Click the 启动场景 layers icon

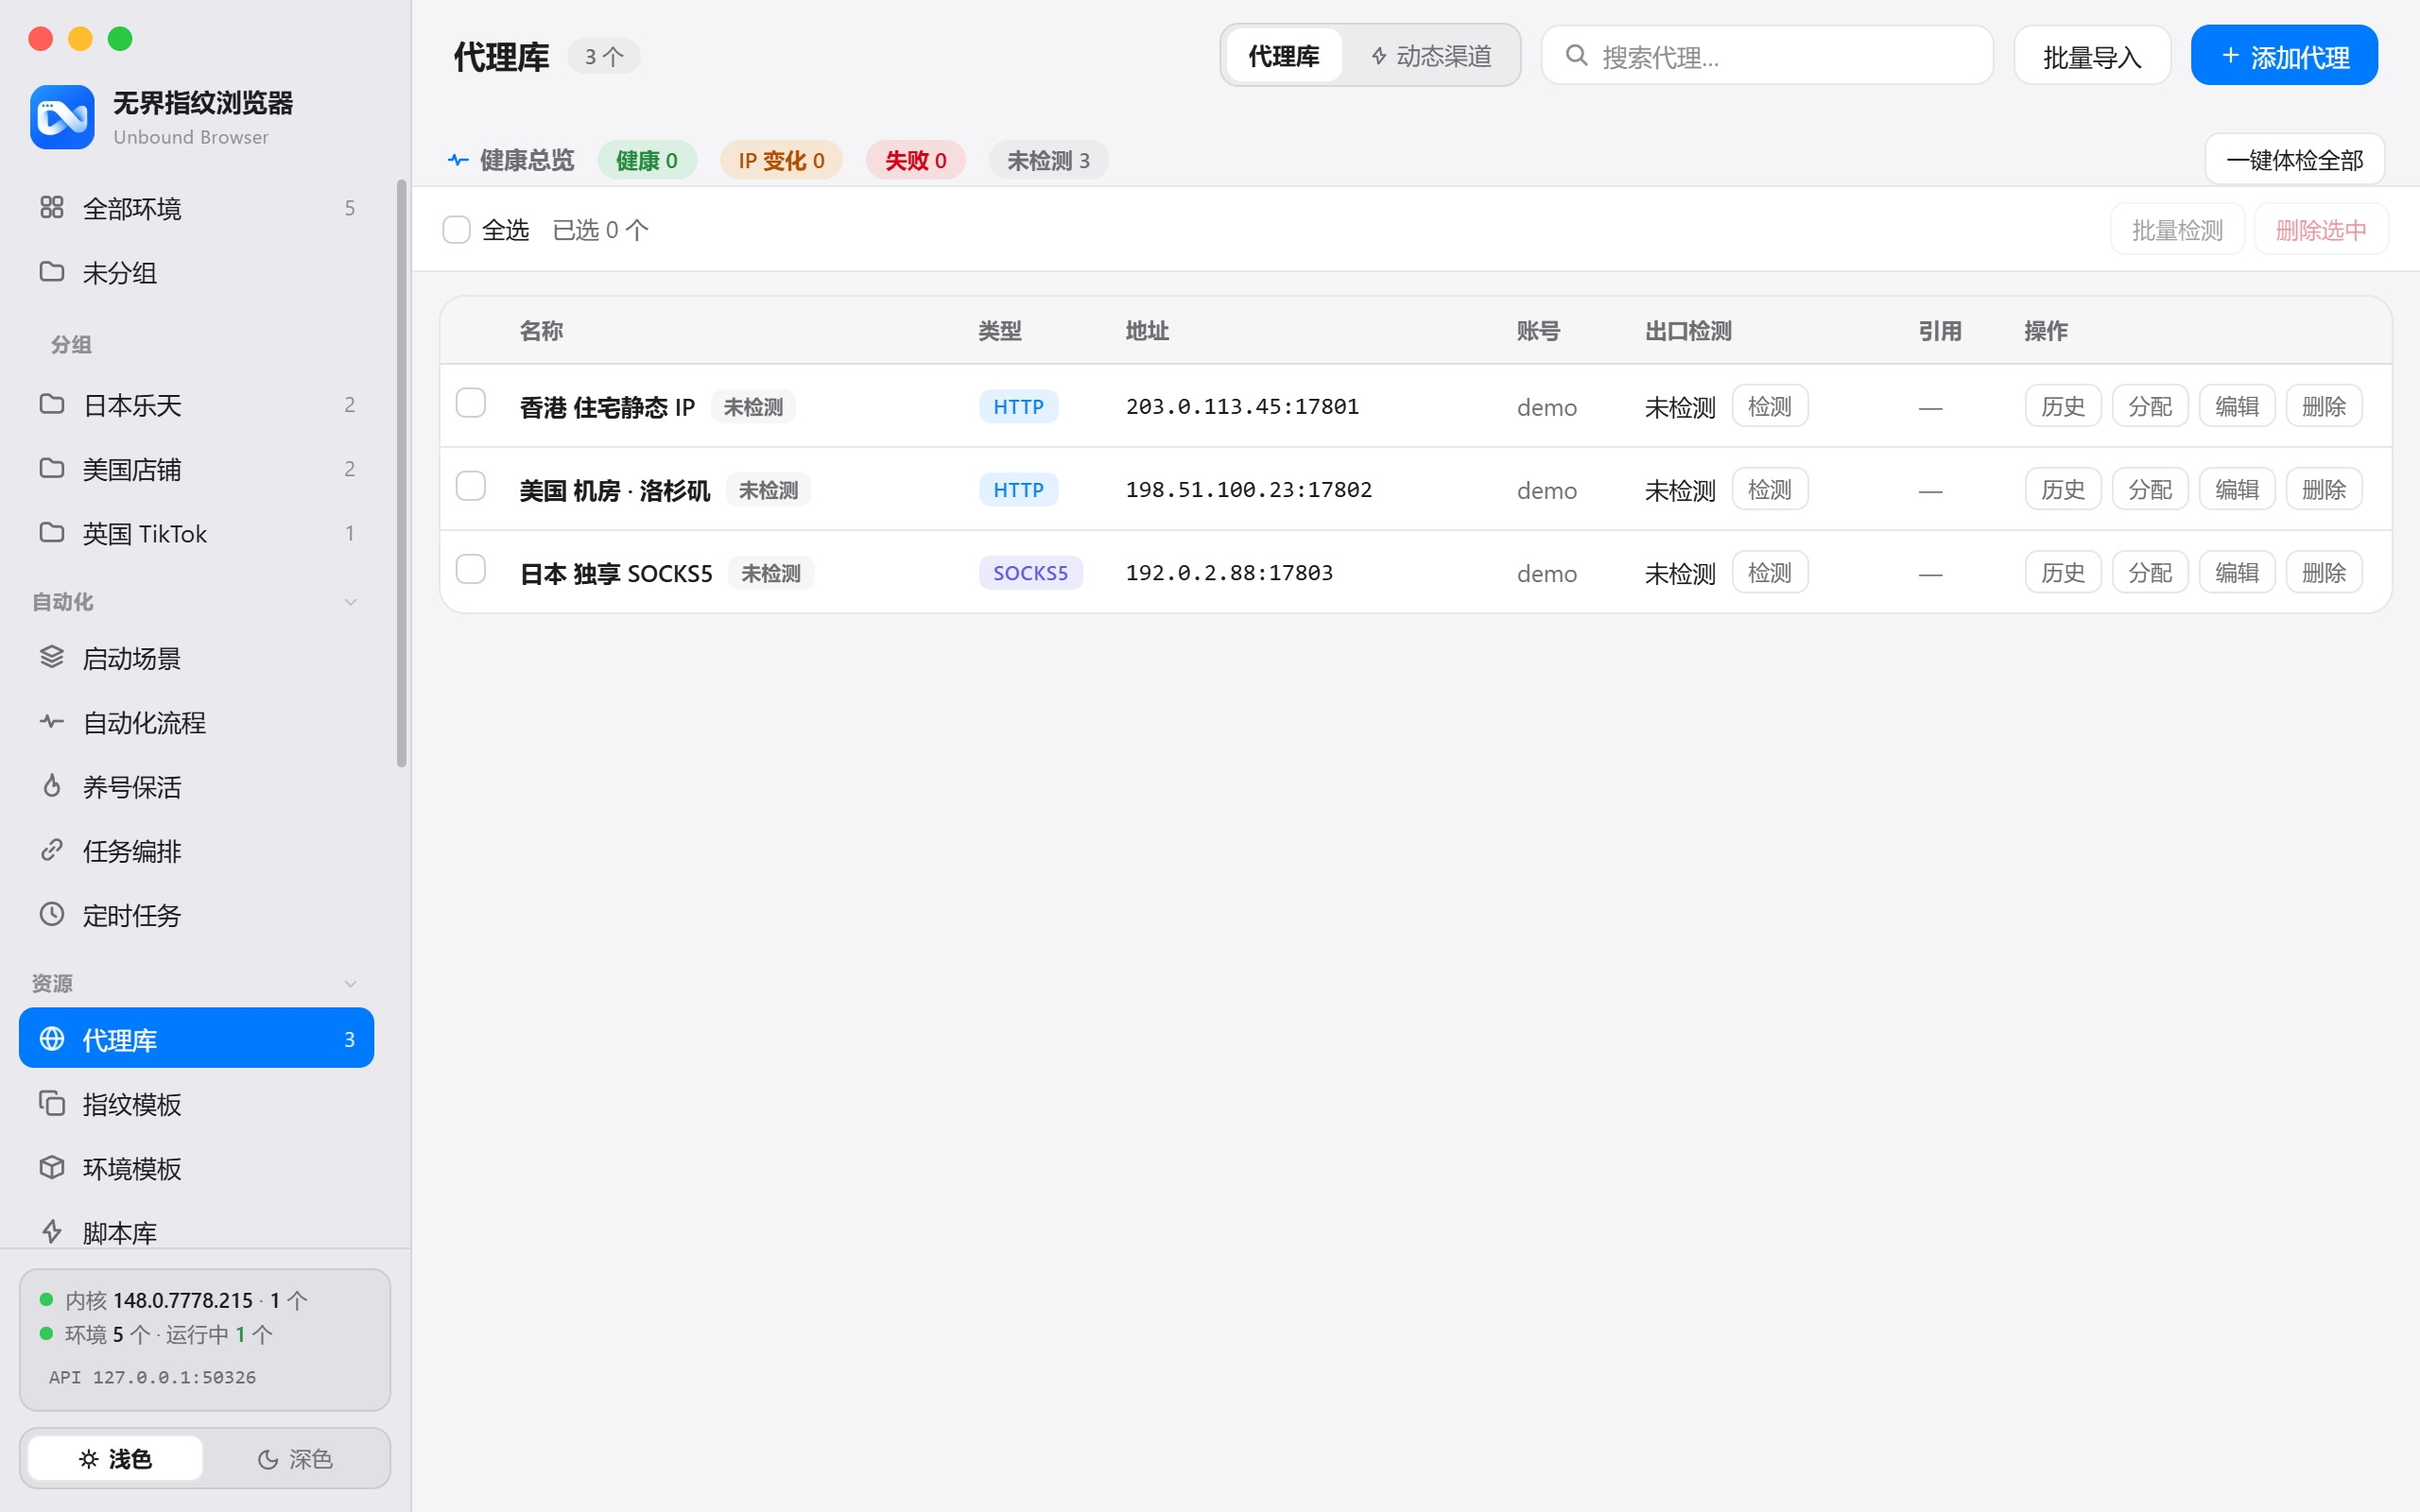click(52, 657)
